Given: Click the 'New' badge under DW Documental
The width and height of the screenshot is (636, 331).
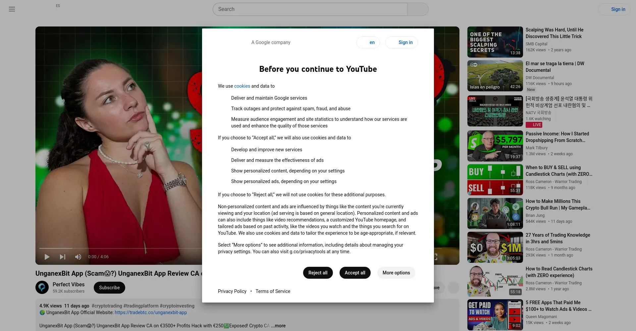Looking at the screenshot, I should [x=531, y=90].
